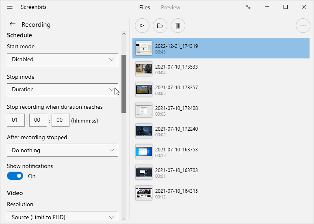Image resolution: width=314 pixels, height=224 pixels.
Task: Click thumbnail of 2021-07-10_173533 recording
Action: click(144, 69)
